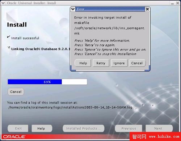Click the "Press 'Help' for more information" line
The image size is (181, 141).
tap(102, 41)
